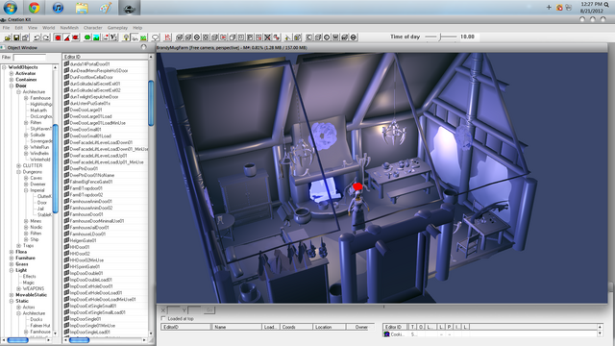The height and width of the screenshot is (346, 615).
Task: Click the Cooki... row icon in the cell view
Action: (386, 334)
